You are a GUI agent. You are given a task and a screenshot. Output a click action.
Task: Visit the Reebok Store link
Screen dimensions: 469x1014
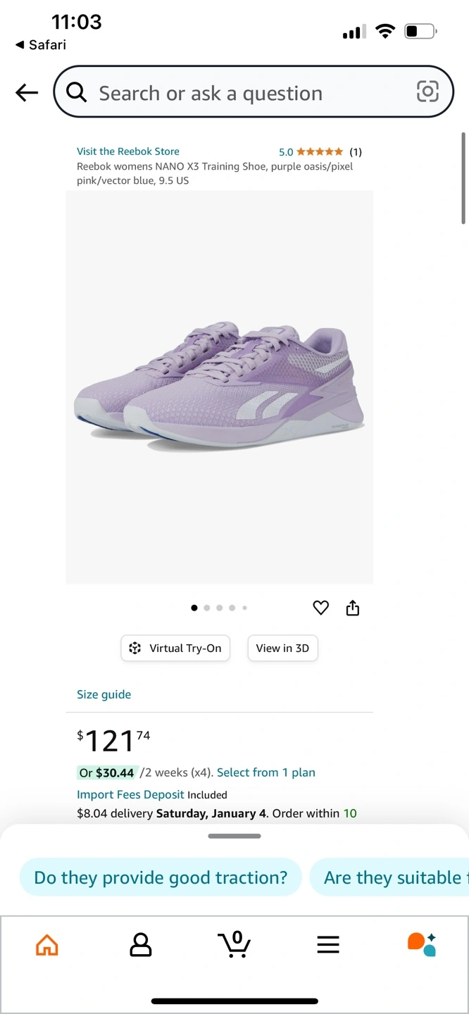pyautogui.click(x=128, y=151)
